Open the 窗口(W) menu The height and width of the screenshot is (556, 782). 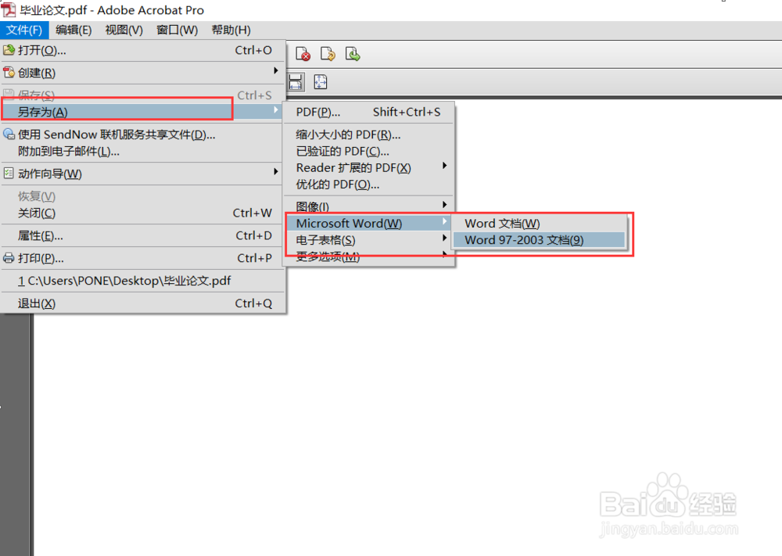[x=177, y=30]
